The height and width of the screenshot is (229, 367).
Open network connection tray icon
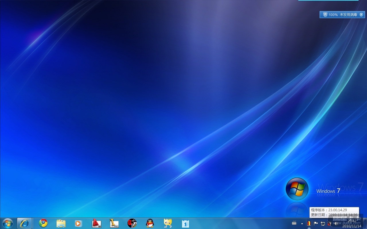tap(323, 224)
